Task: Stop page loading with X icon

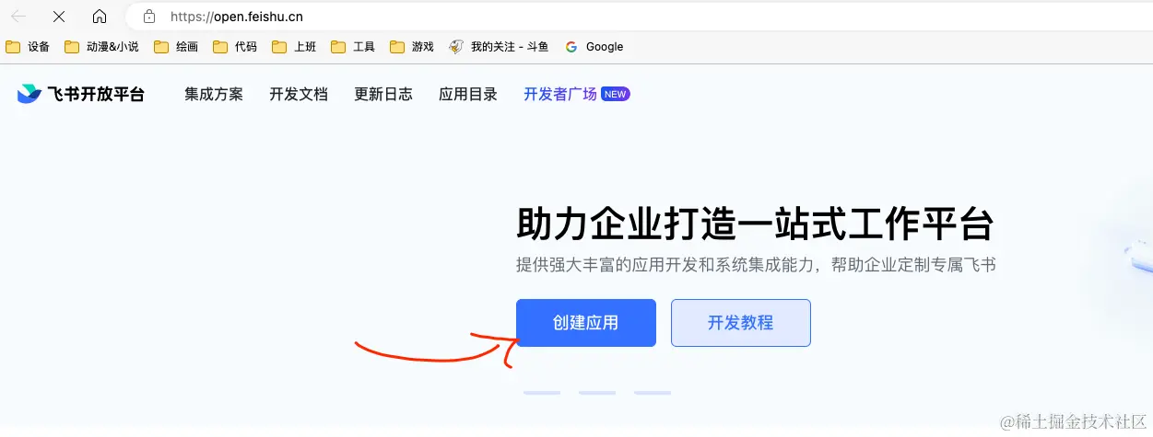Action: click(x=59, y=17)
